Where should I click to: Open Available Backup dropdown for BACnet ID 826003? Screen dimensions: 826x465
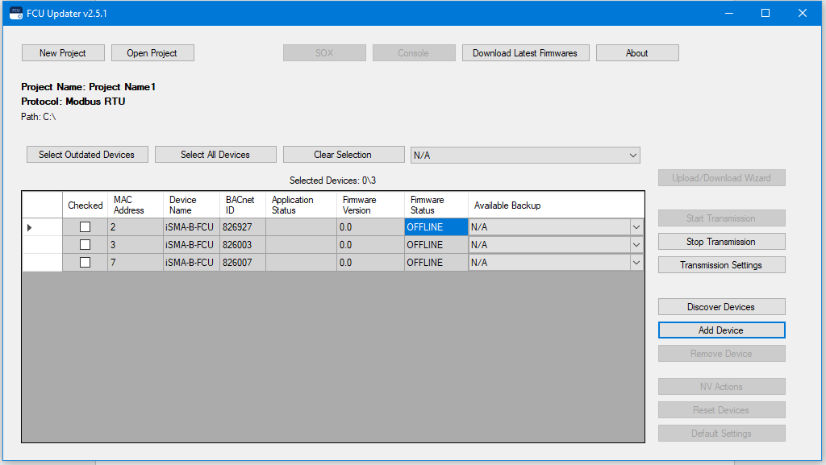[636, 245]
